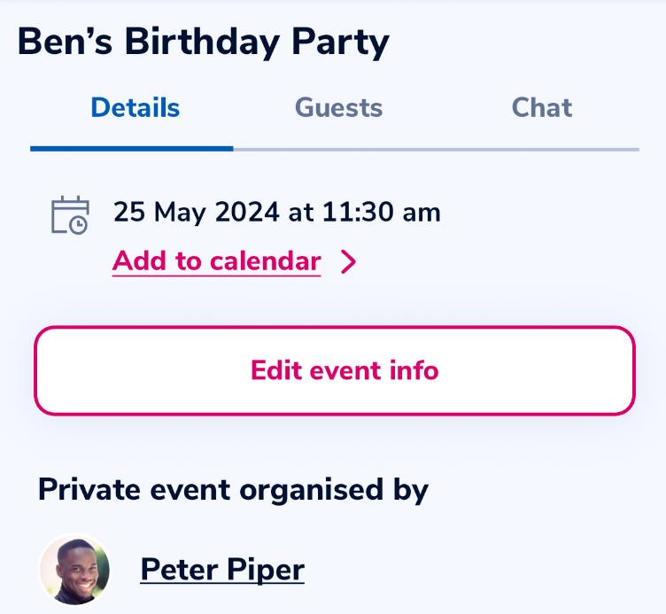
Task: Click the calendar clock icon beside the date
Action: click(70, 215)
